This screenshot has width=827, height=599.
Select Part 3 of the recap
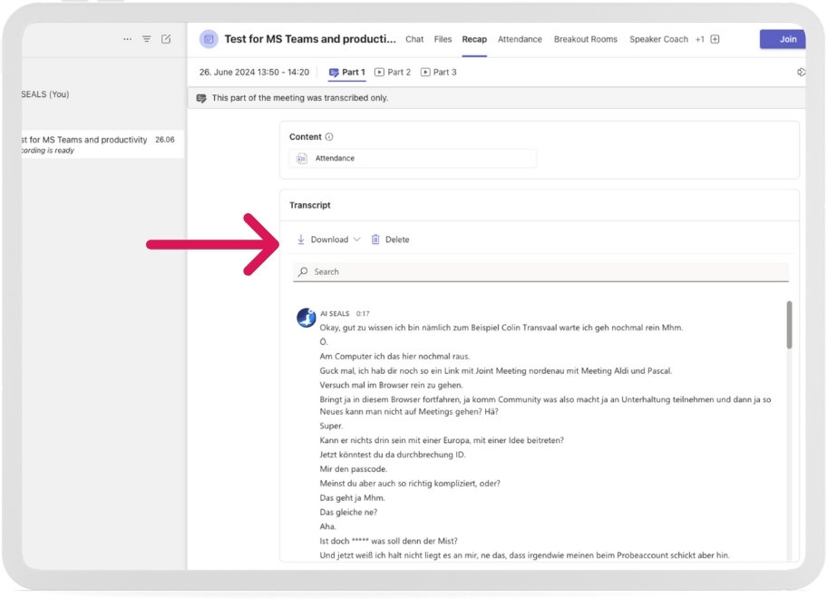point(439,73)
